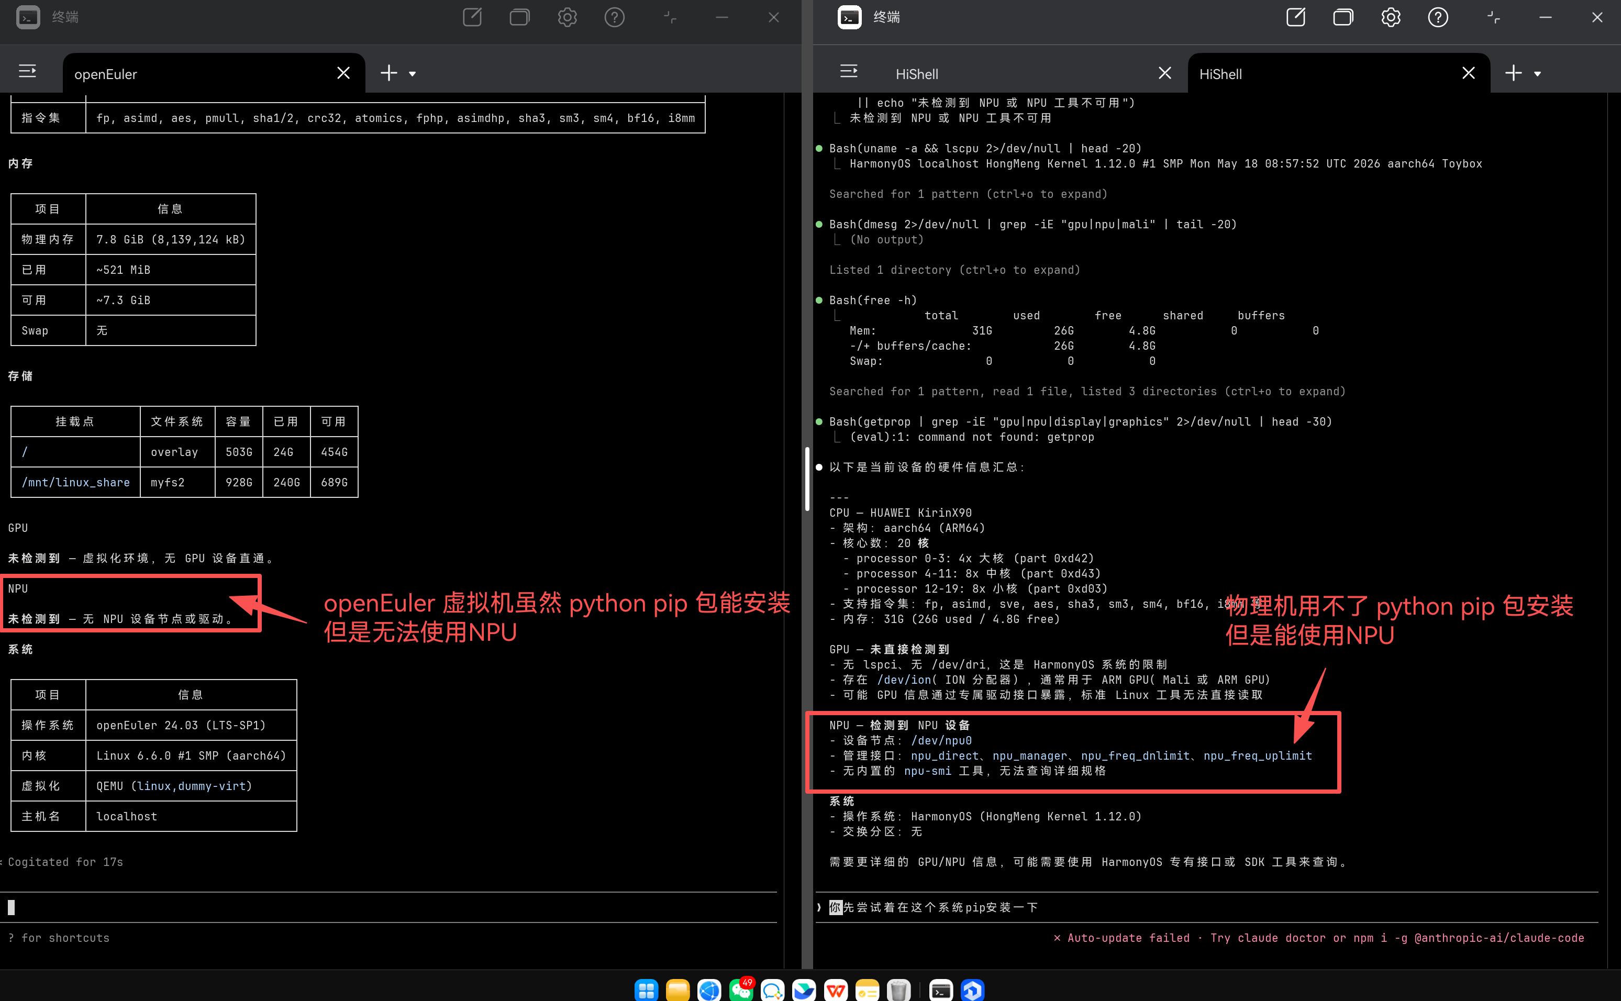
Task: Click the npu_freq_dnlimit interface name
Action: point(1135,755)
